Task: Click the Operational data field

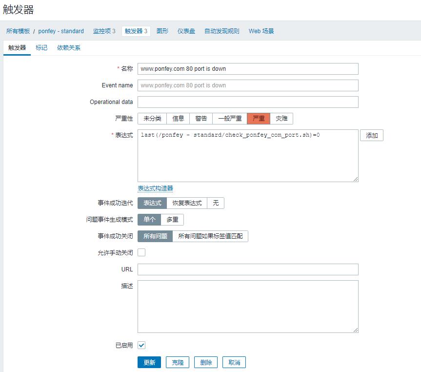Action: tap(248, 102)
